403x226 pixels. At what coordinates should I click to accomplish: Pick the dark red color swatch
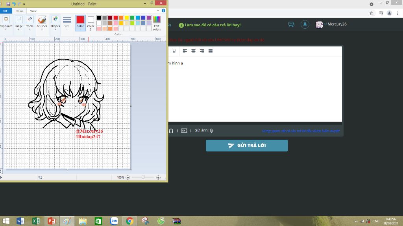110,17
